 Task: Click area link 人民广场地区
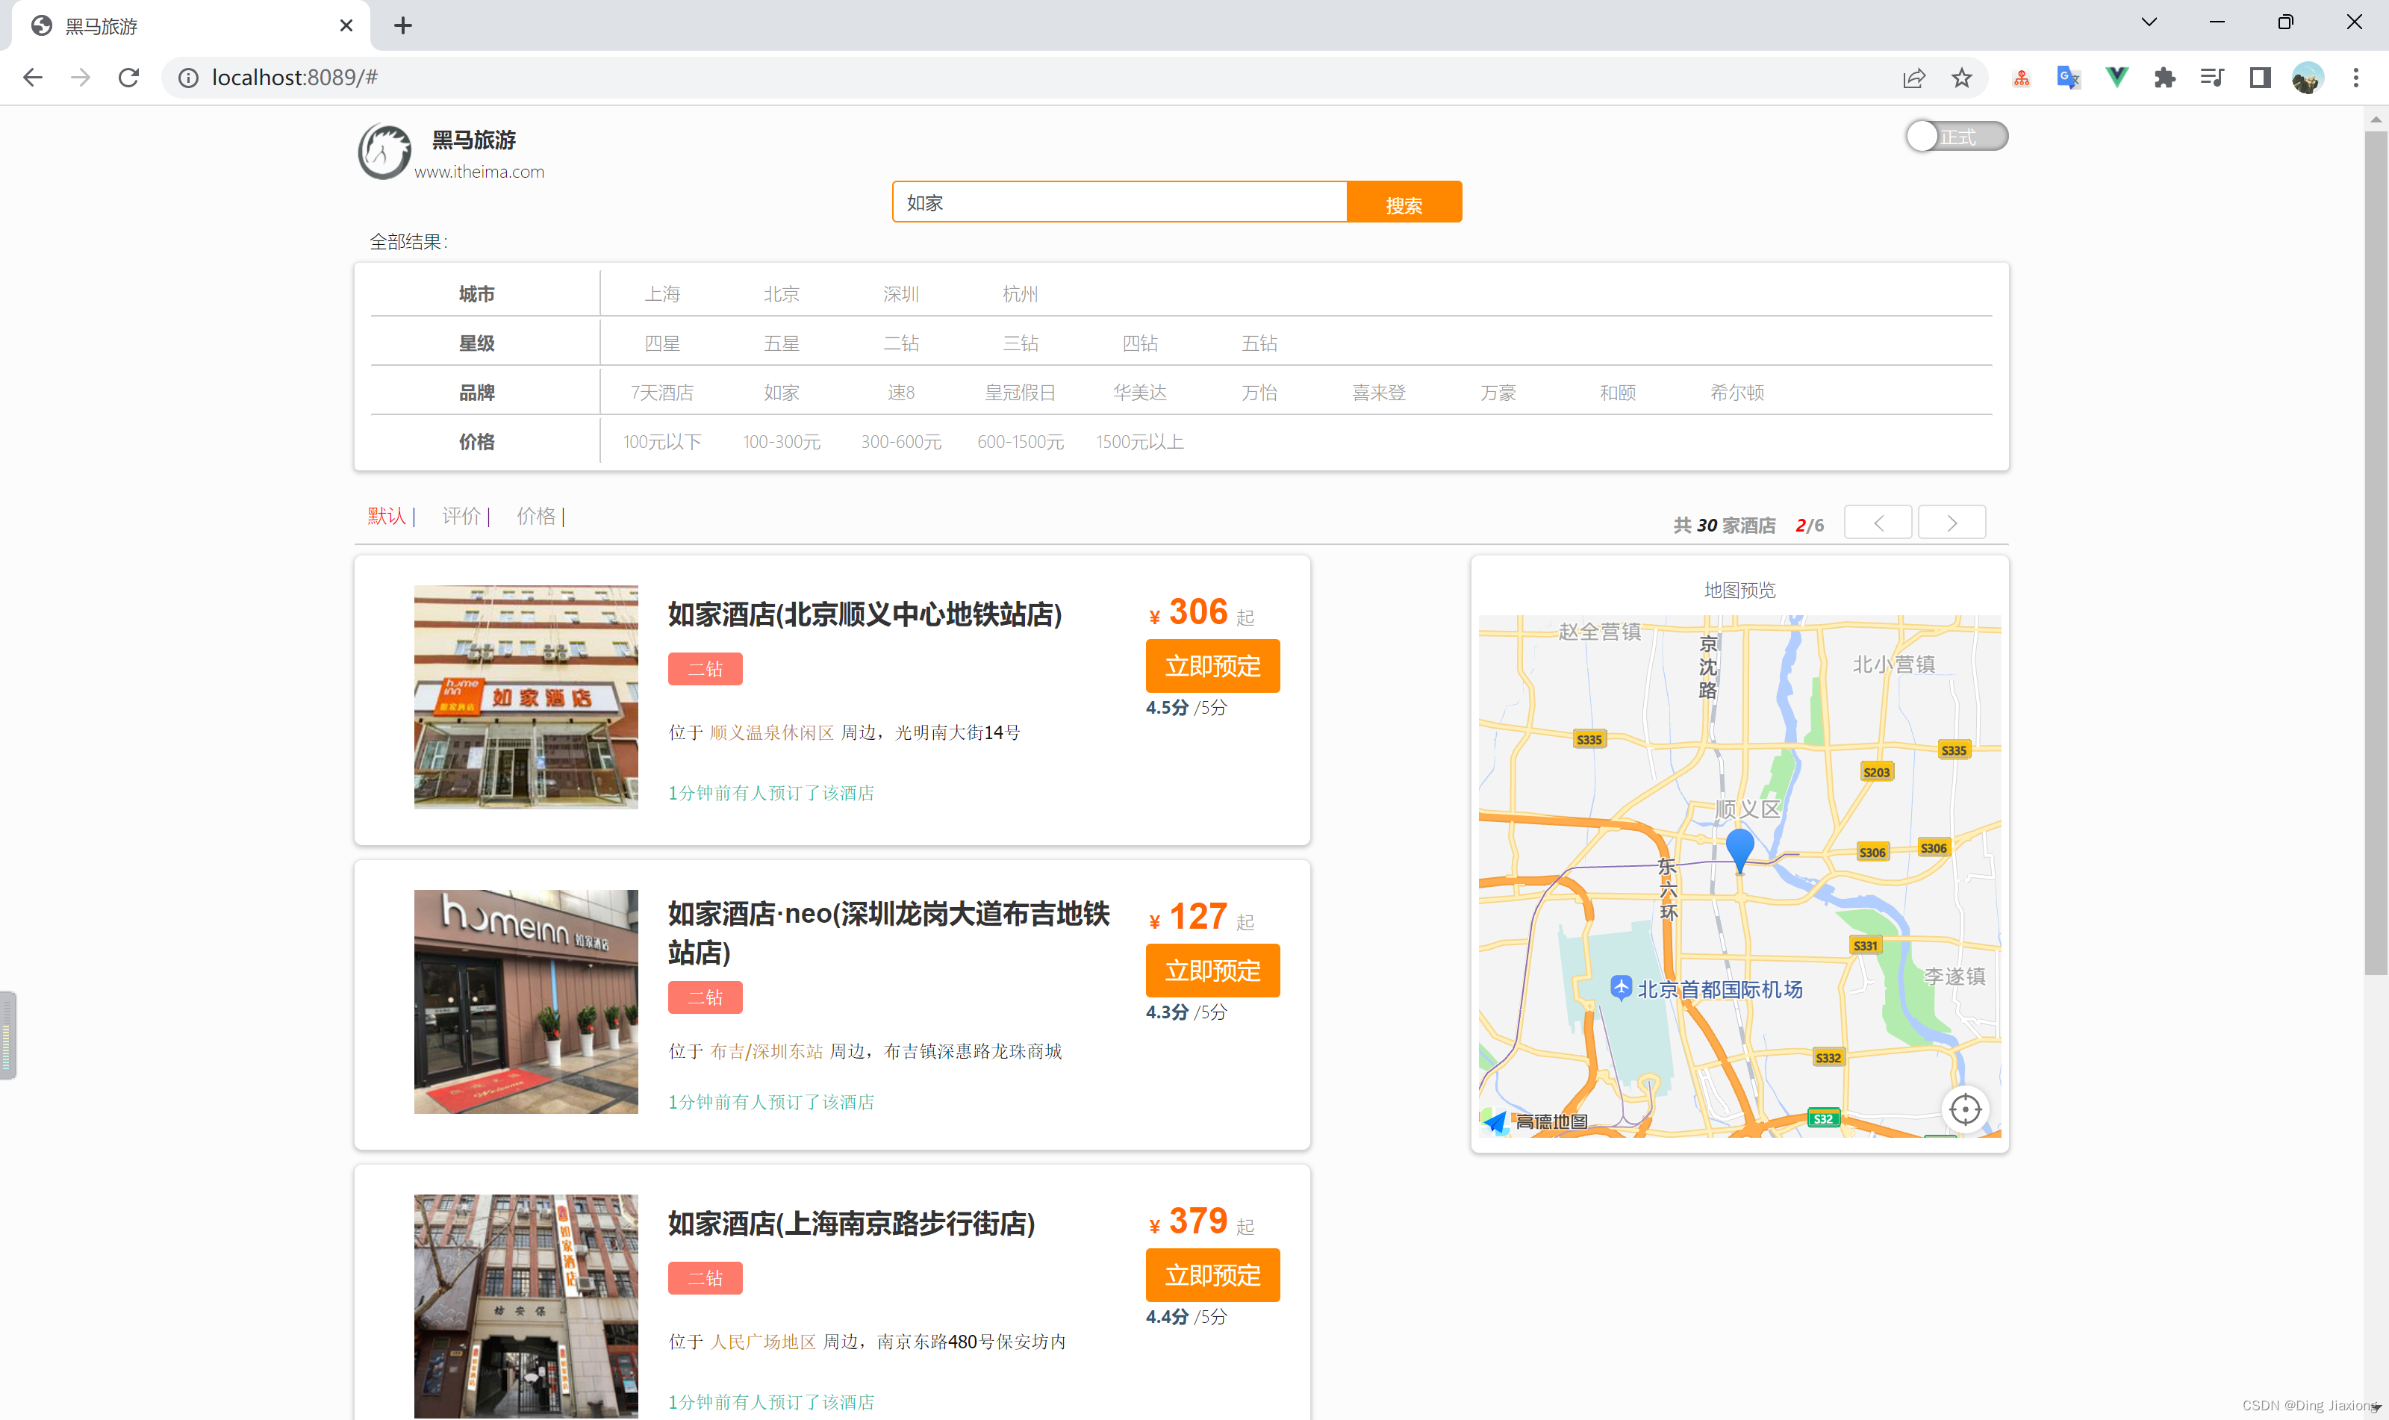[x=762, y=1342]
